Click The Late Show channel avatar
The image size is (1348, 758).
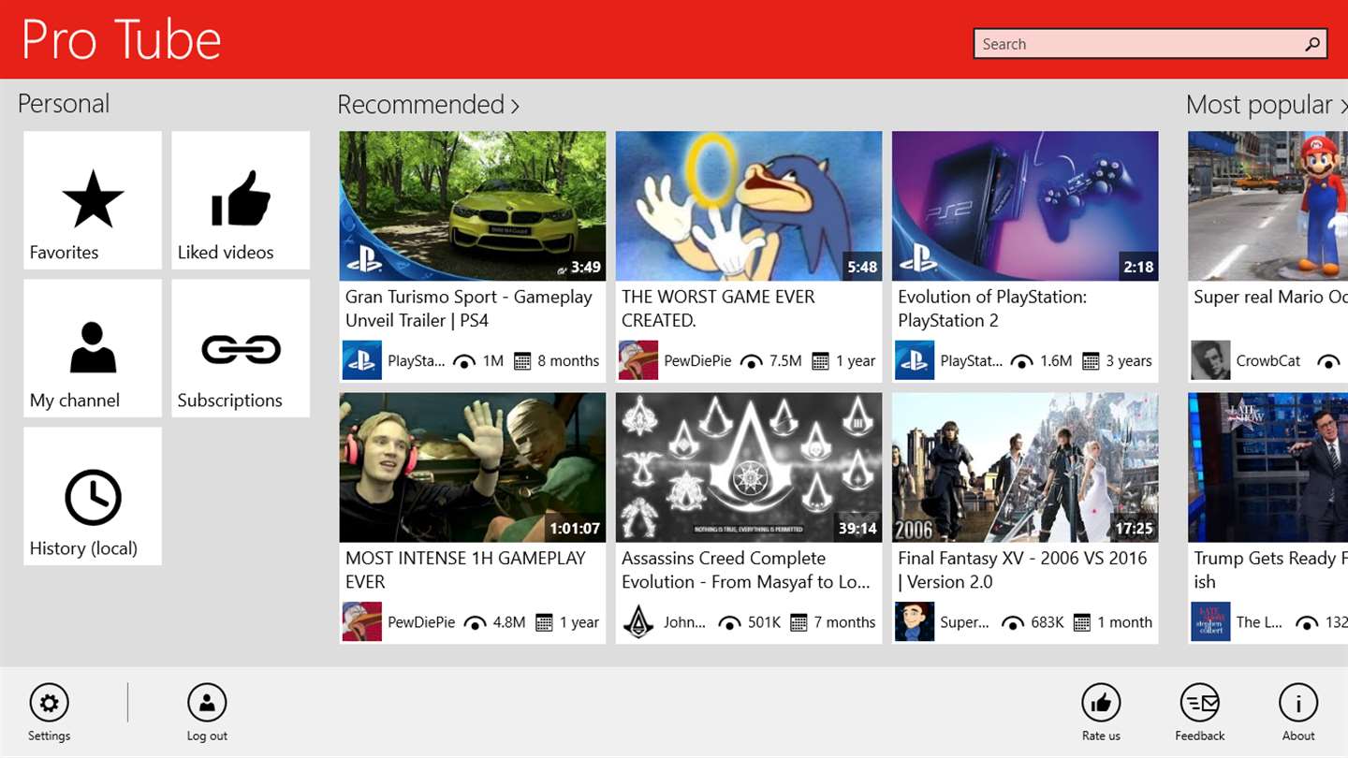coord(1210,621)
